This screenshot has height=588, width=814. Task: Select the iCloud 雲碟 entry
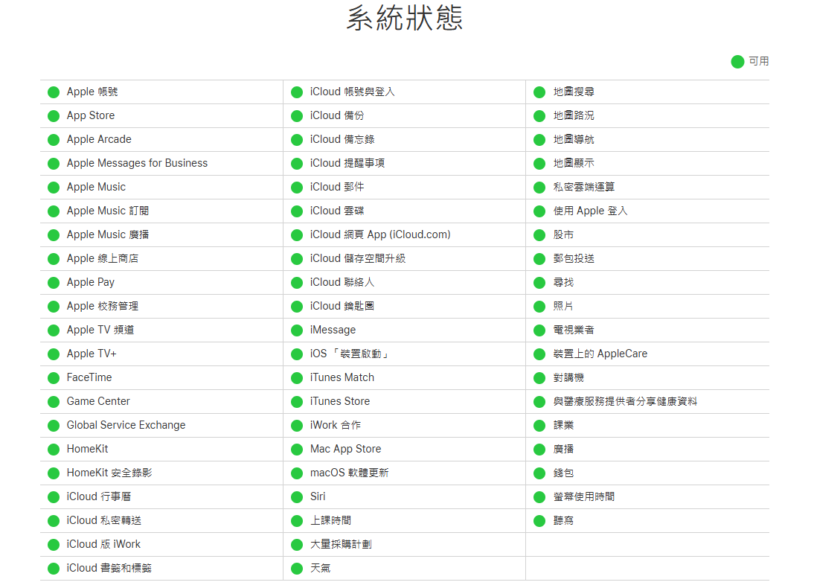click(x=338, y=211)
